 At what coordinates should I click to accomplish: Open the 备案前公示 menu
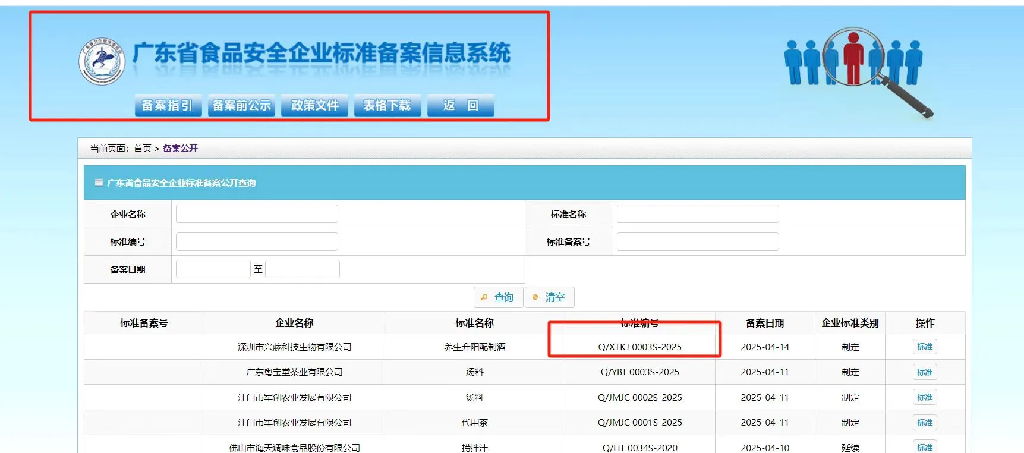pyautogui.click(x=241, y=105)
